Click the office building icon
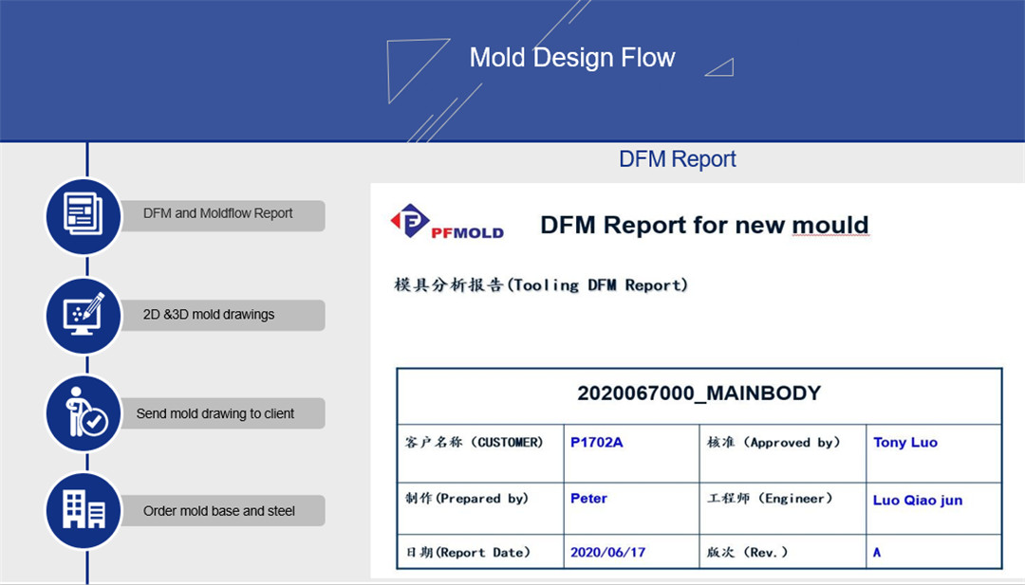Image resolution: width=1025 pixels, height=585 pixels. 83,510
